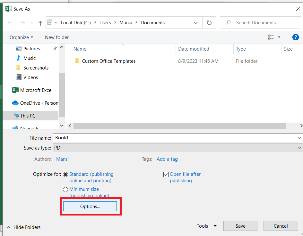
Task: Click the navigation pane scroll down arrow
Action: [62, 126]
